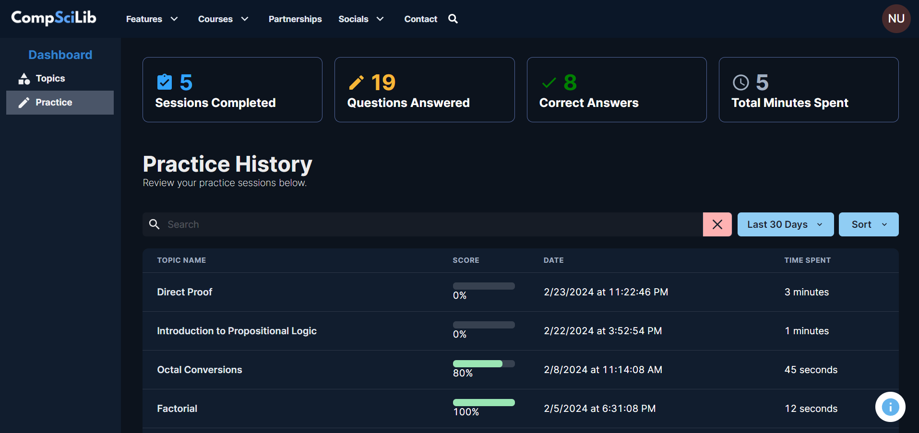Click the CompSciLib logo
The height and width of the screenshot is (433, 919).
click(x=54, y=18)
